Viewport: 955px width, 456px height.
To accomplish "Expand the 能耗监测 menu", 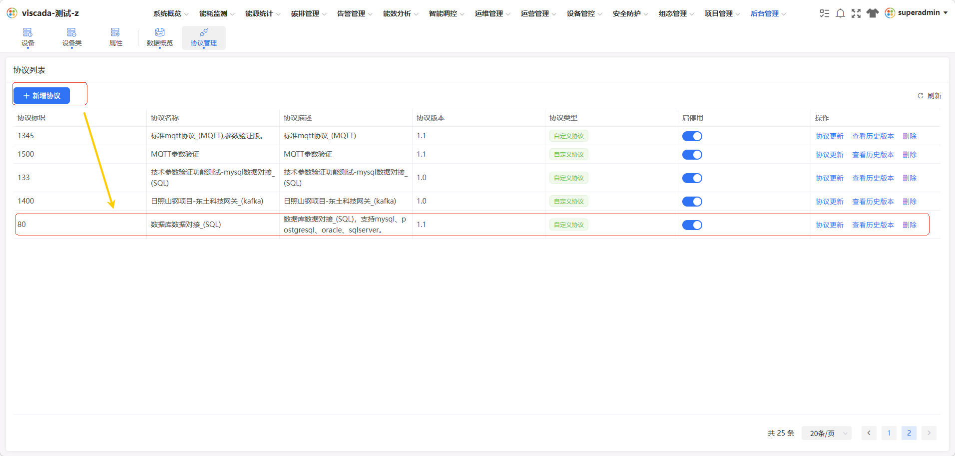I will point(217,13).
